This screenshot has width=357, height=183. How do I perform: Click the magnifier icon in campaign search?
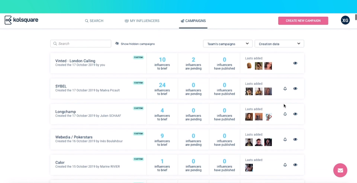click(55, 44)
